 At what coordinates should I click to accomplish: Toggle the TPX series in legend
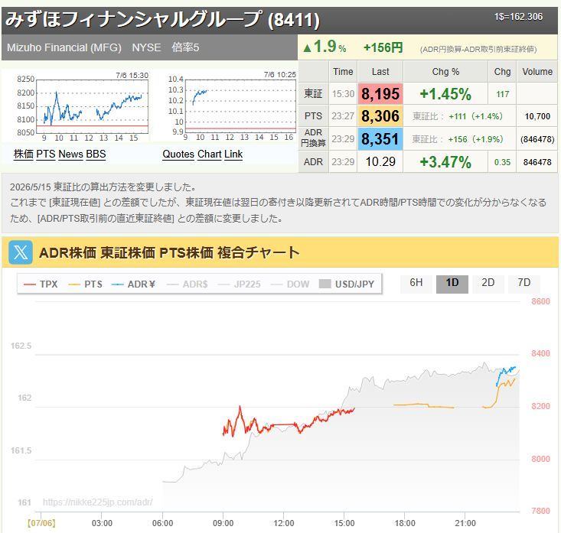41,284
